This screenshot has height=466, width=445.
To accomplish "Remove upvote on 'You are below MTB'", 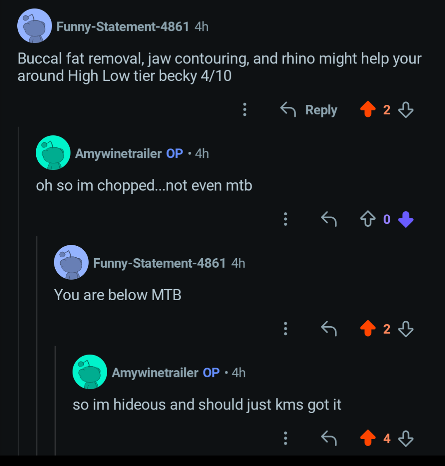I will tap(368, 328).
